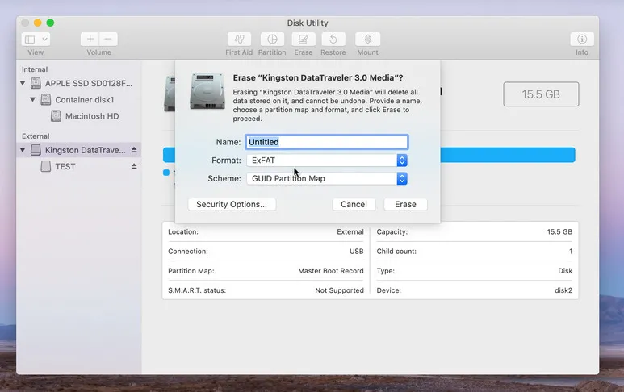Add a volume with the plus button

[x=90, y=39]
